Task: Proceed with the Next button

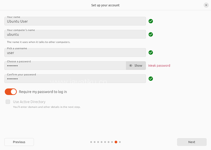Action: (x=192, y=142)
